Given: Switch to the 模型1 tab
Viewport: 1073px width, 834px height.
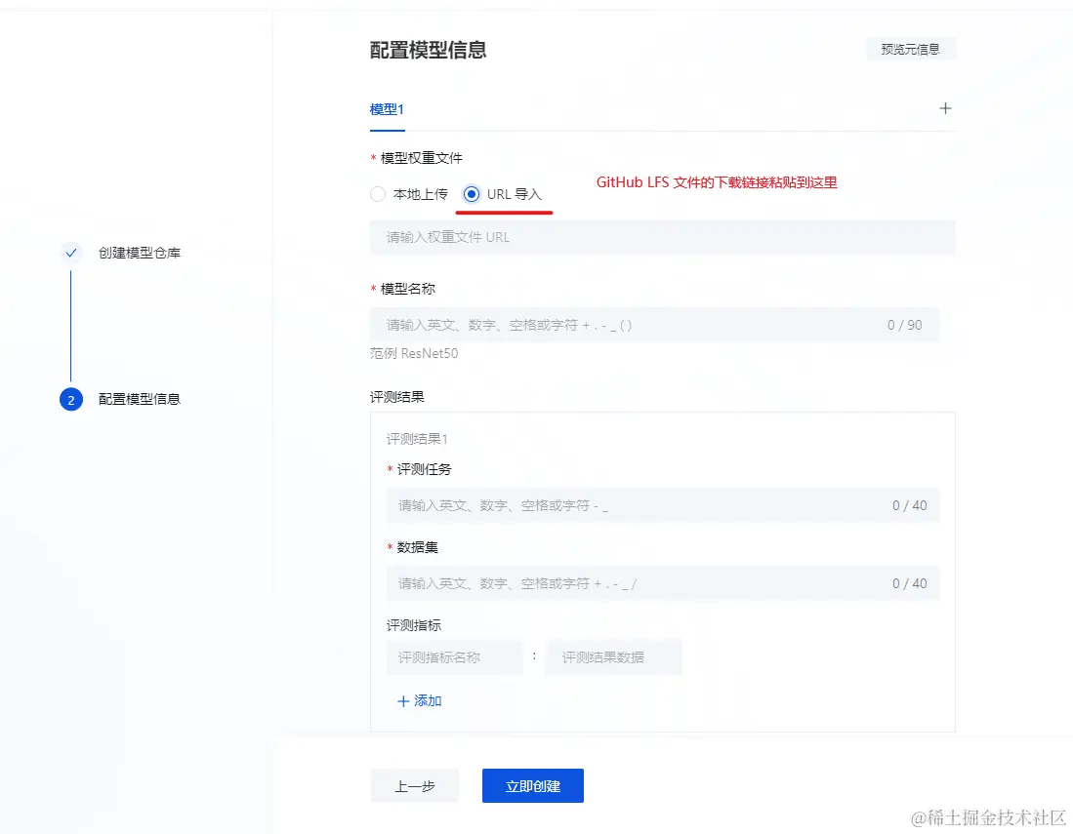Looking at the screenshot, I should (387, 110).
